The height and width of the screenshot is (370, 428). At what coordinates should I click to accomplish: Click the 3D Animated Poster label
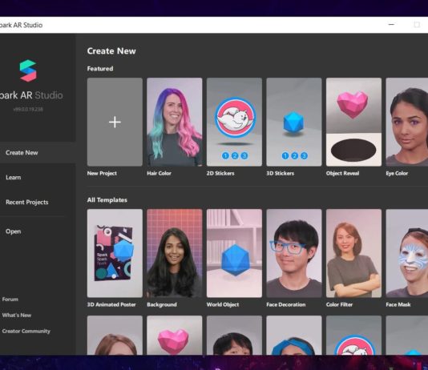coord(111,304)
